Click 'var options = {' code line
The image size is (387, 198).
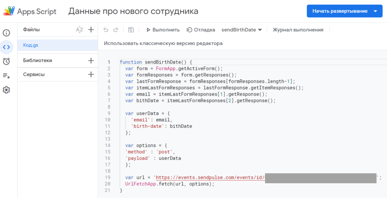146,145
